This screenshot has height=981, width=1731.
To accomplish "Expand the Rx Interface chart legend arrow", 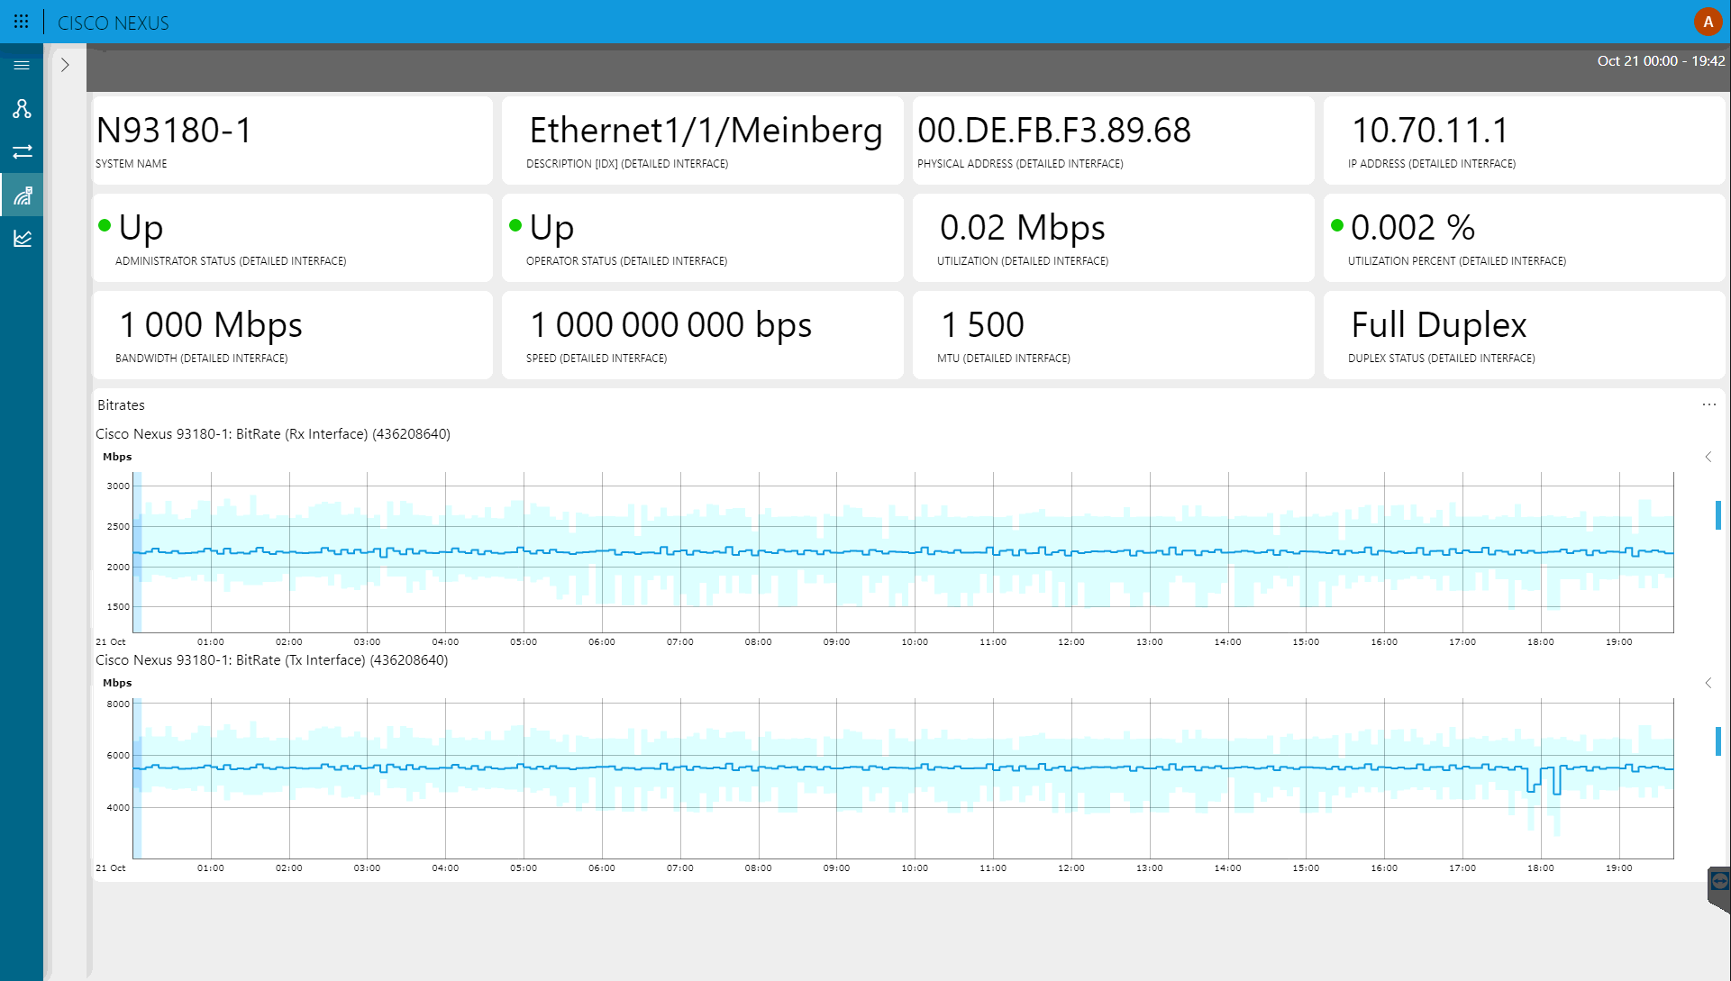I will [x=1708, y=457].
